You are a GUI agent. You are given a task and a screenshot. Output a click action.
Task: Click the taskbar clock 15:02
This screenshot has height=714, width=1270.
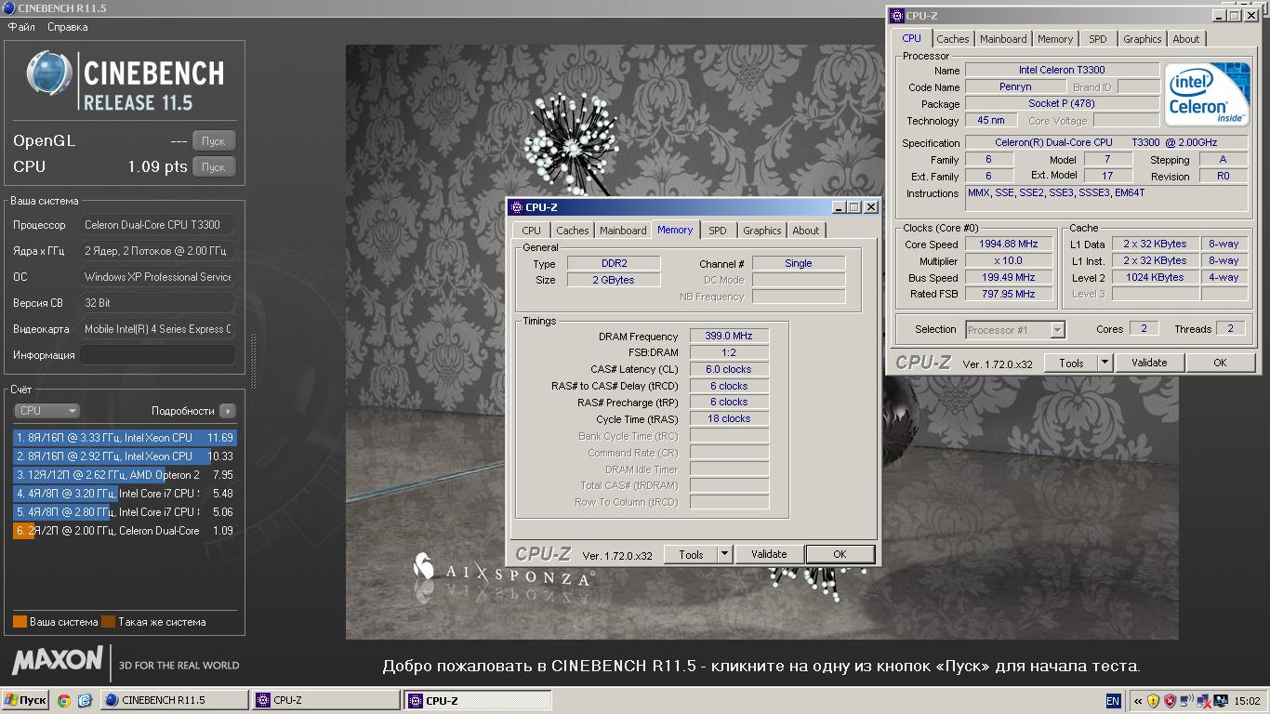(1247, 701)
